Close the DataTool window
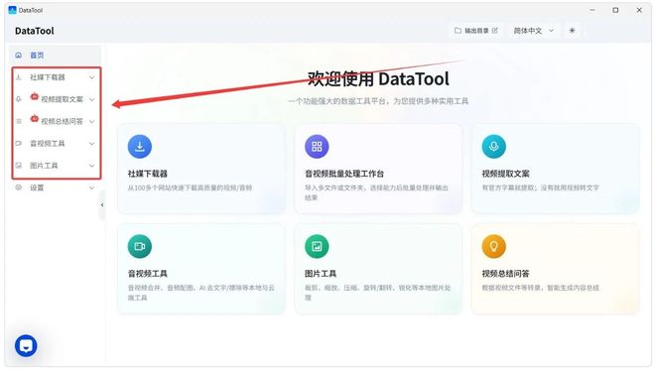The height and width of the screenshot is (370, 655). [639, 10]
